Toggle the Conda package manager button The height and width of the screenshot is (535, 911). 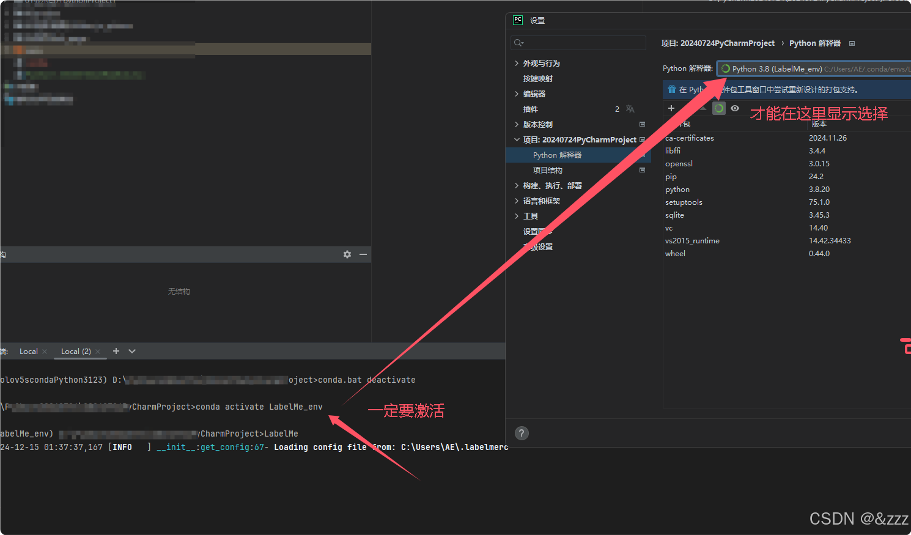point(719,108)
